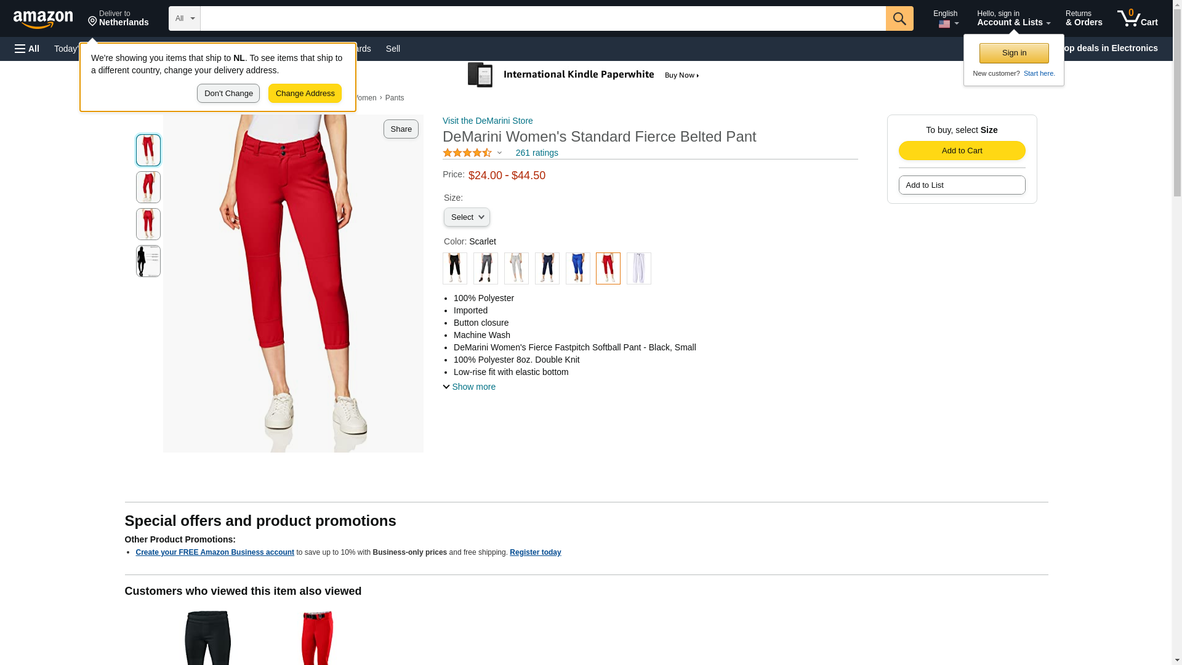The width and height of the screenshot is (1182, 665).
Task: Click the search magnifier button
Action: tap(899, 18)
